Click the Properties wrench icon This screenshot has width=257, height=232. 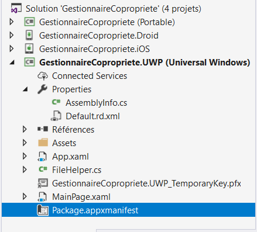tap(43, 89)
